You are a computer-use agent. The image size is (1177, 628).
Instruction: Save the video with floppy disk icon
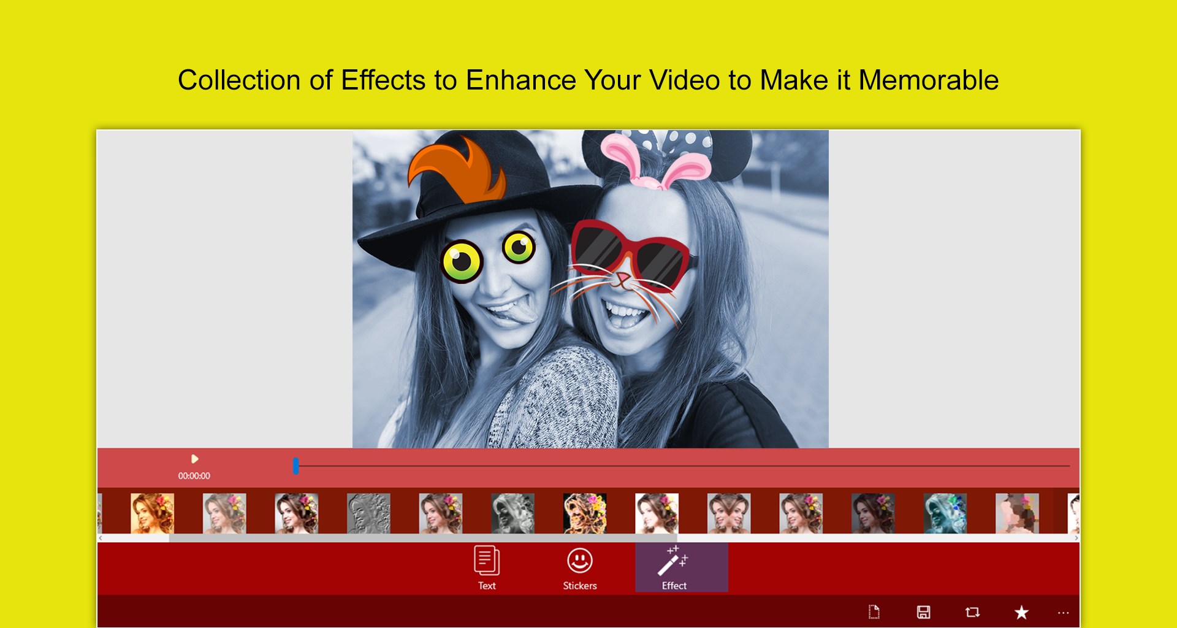(923, 612)
